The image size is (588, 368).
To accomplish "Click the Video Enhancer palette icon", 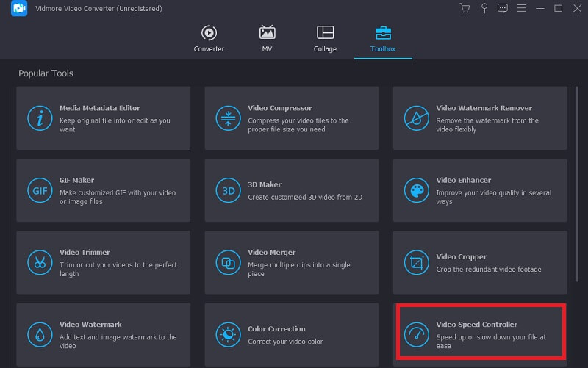I will point(416,190).
